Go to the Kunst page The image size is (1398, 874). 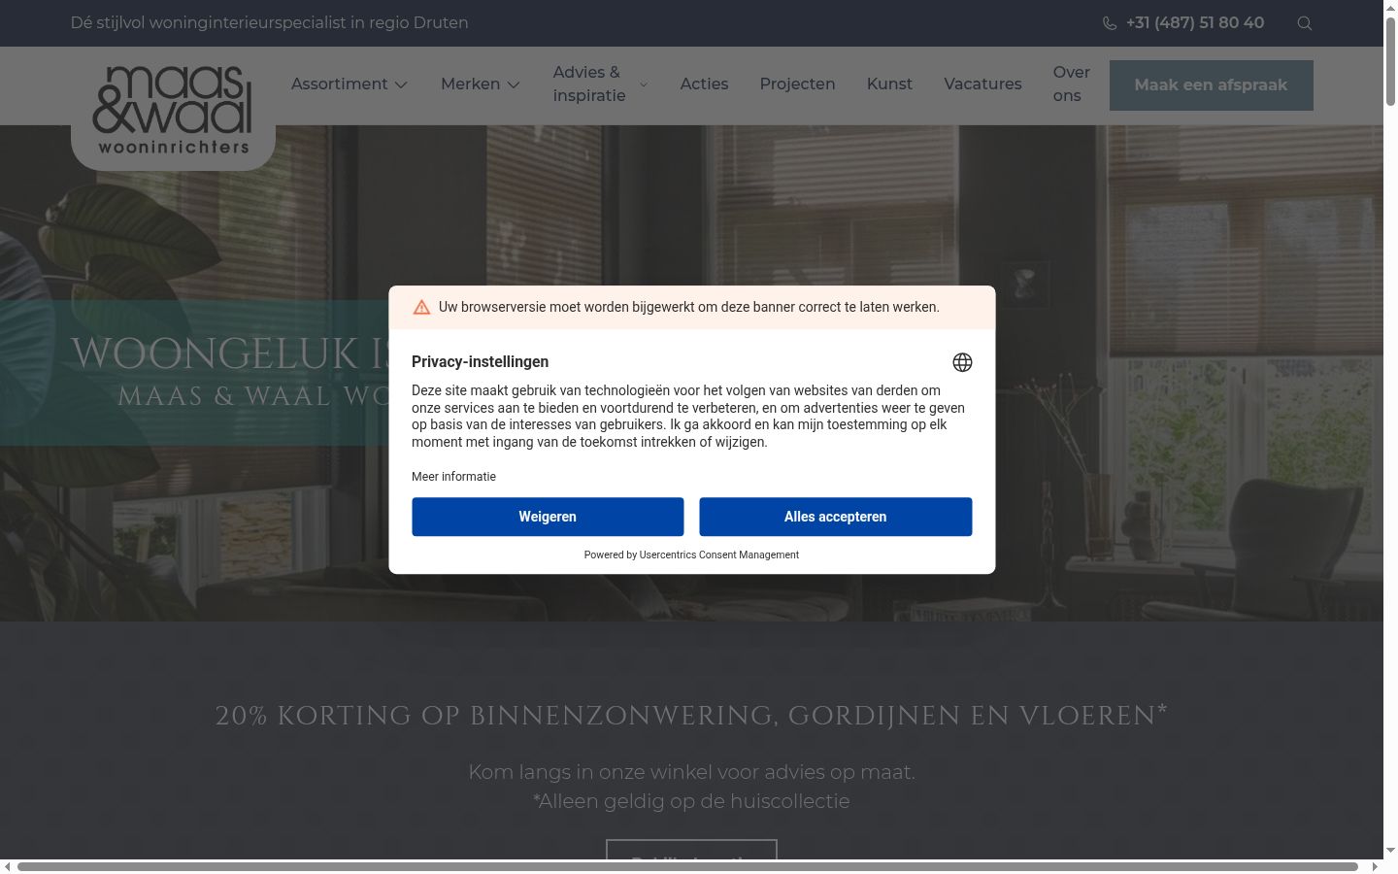coord(889,84)
